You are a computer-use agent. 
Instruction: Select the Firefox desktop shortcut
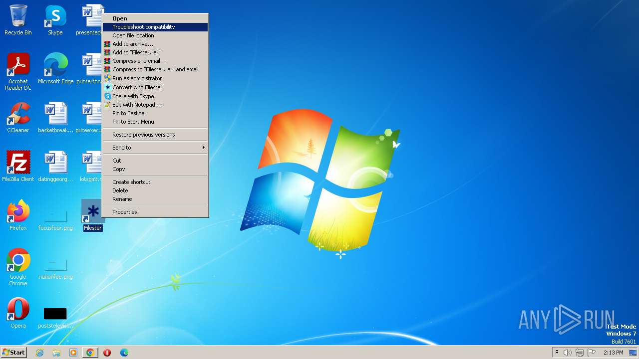[x=18, y=215]
